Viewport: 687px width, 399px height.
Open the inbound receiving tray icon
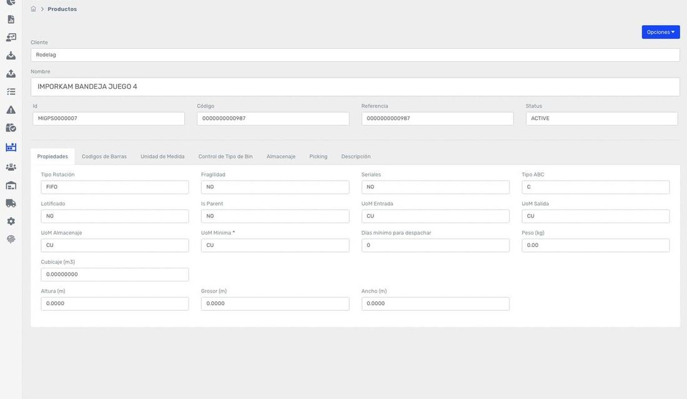[x=11, y=56]
